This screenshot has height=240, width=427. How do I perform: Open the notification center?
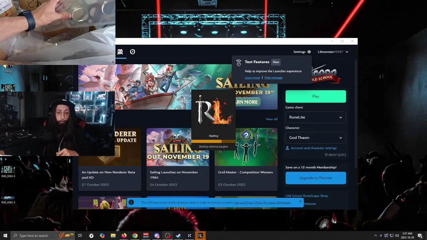pos(420,236)
